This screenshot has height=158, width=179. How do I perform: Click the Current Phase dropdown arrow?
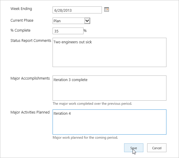[87, 21]
